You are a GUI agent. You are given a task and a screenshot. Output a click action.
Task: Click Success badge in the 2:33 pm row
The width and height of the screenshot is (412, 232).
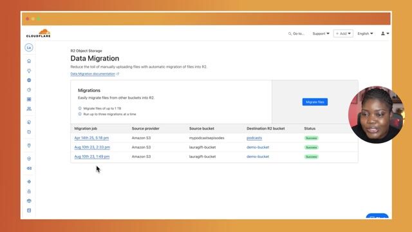click(x=312, y=148)
